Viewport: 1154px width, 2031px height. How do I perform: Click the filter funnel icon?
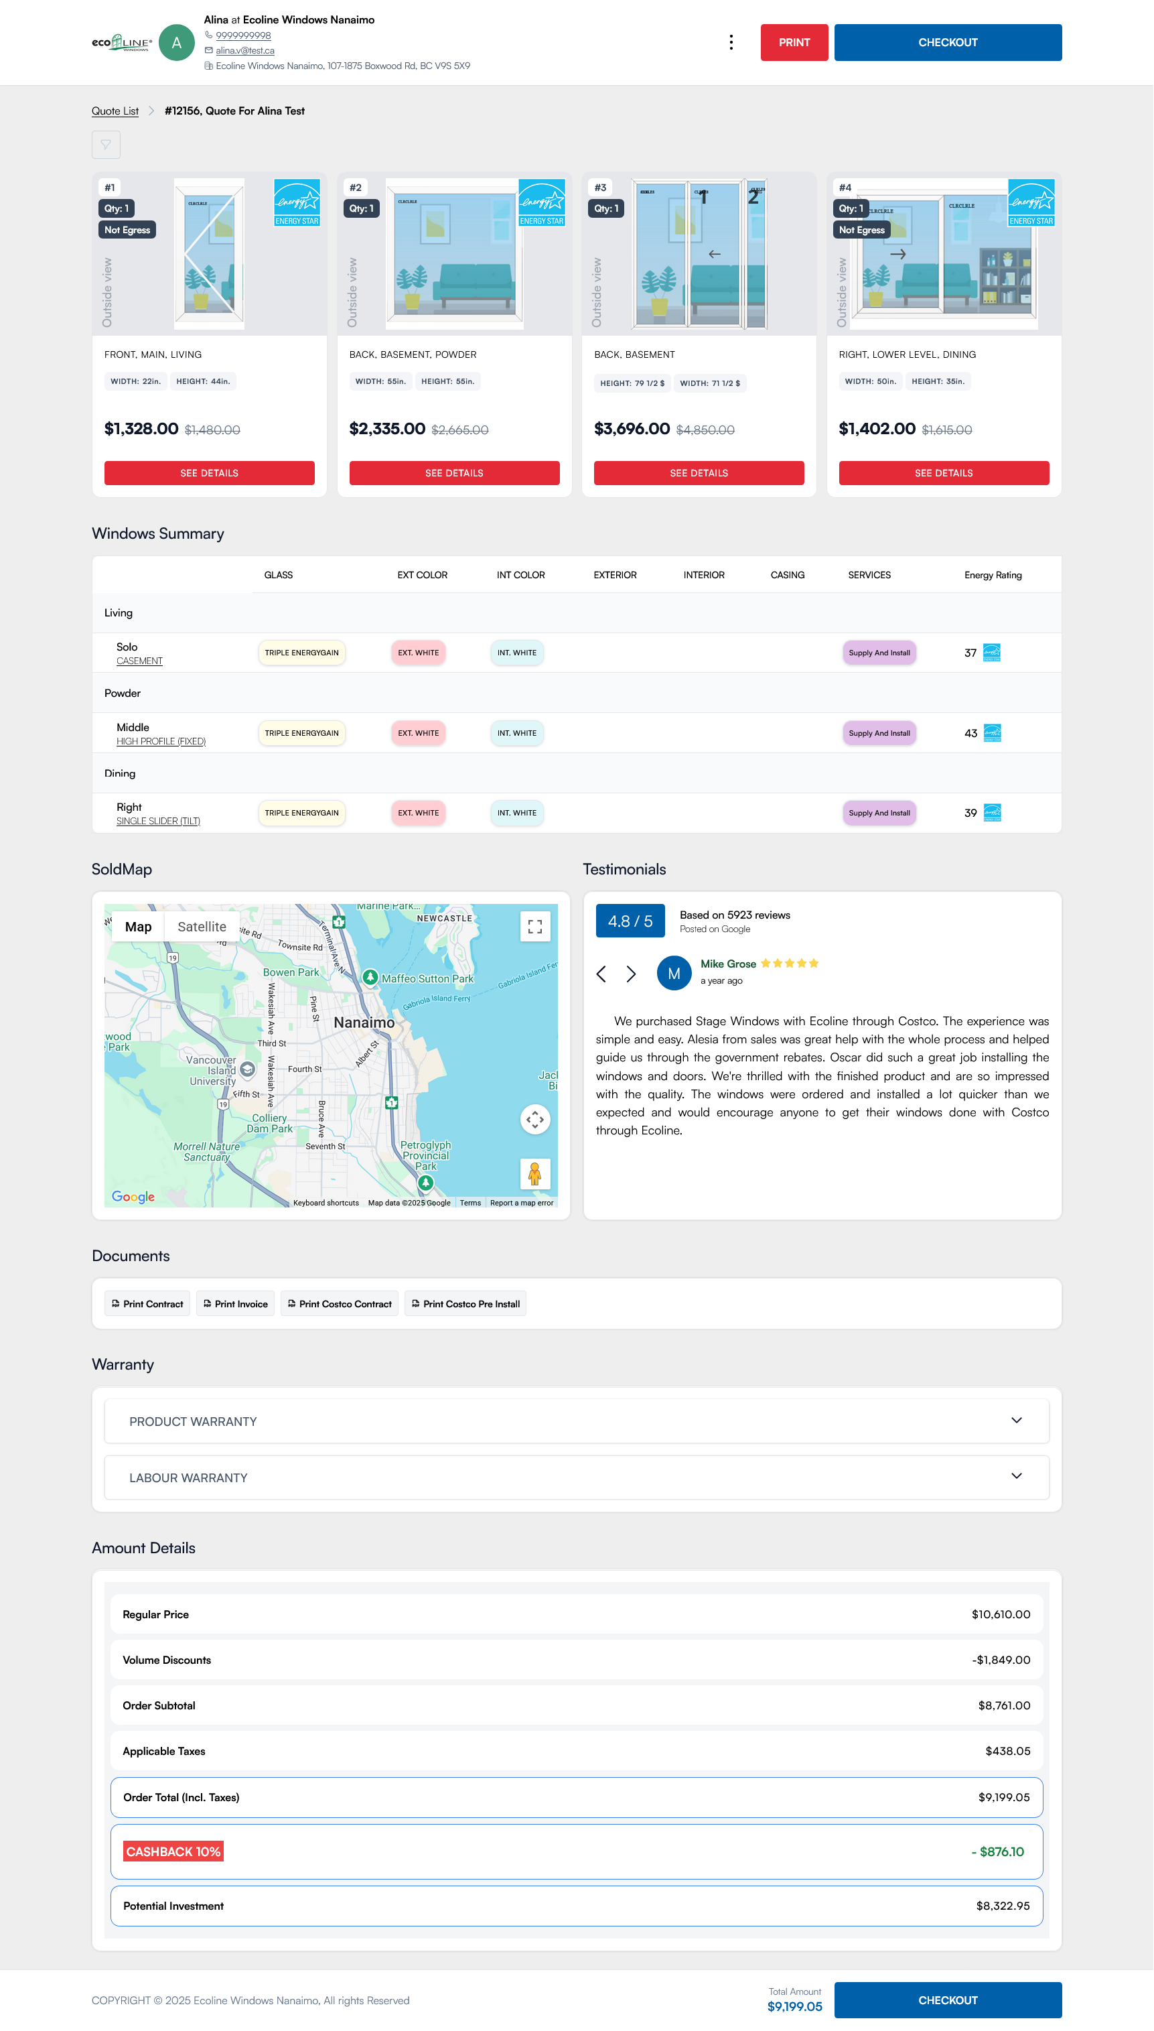(x=105, y=145)
